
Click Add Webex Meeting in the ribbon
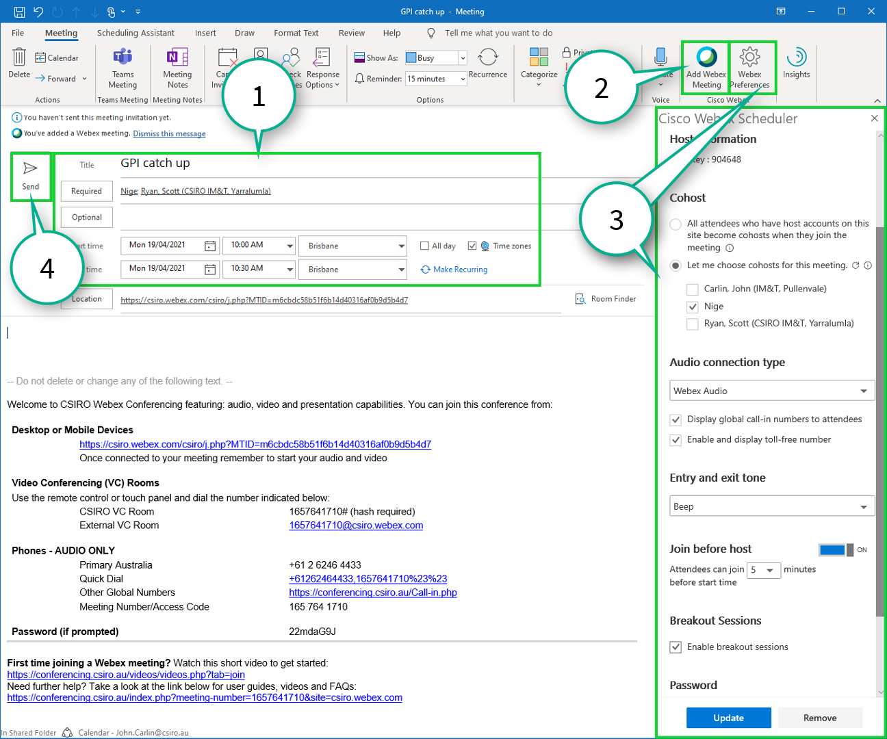pyautogui.click(x=706, y=68)
